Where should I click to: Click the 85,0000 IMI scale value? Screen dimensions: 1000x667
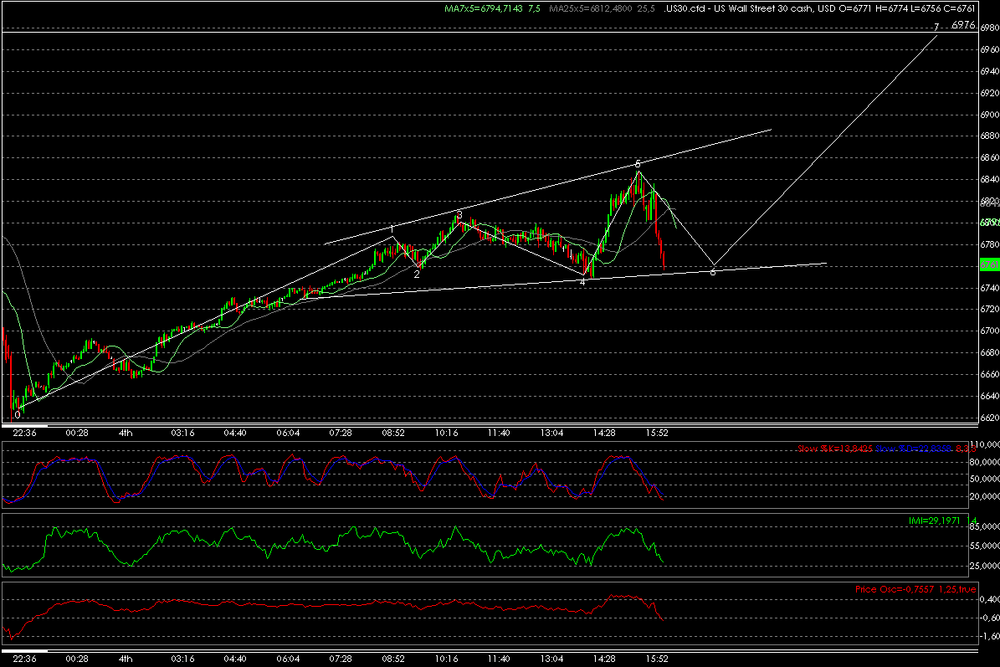click(x=987, y=526)
